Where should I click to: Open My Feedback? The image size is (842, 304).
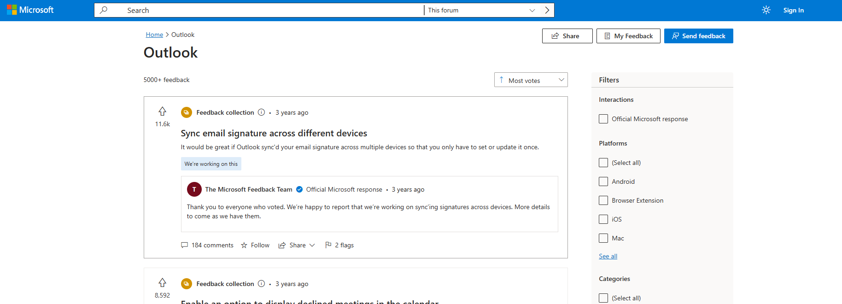pos(628,36)
